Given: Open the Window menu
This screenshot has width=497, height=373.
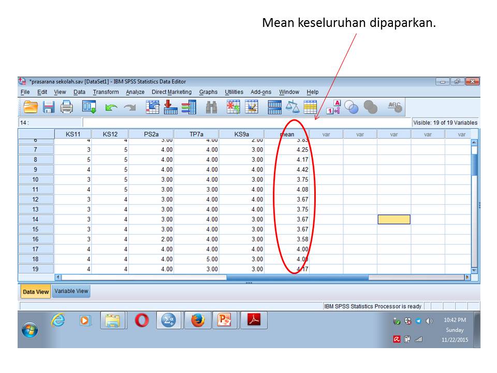Looking at the screenshot, I should (x=289, y=92).
